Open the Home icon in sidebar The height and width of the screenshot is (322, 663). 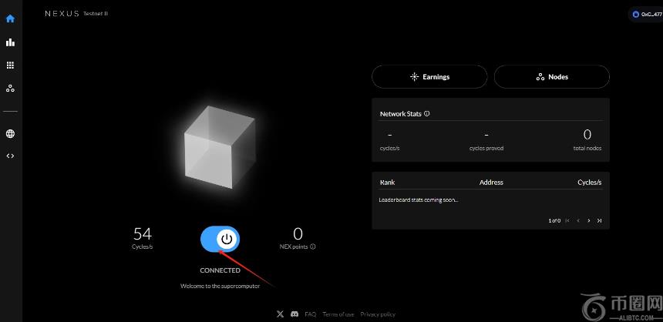10,18
